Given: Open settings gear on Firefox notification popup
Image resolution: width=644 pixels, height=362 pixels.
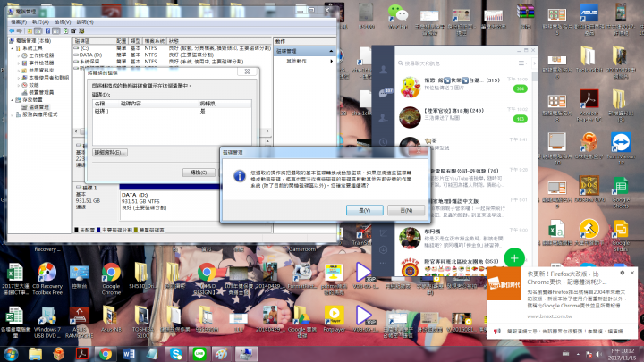Looking at the screenshot, I should [x=623, y=273].
